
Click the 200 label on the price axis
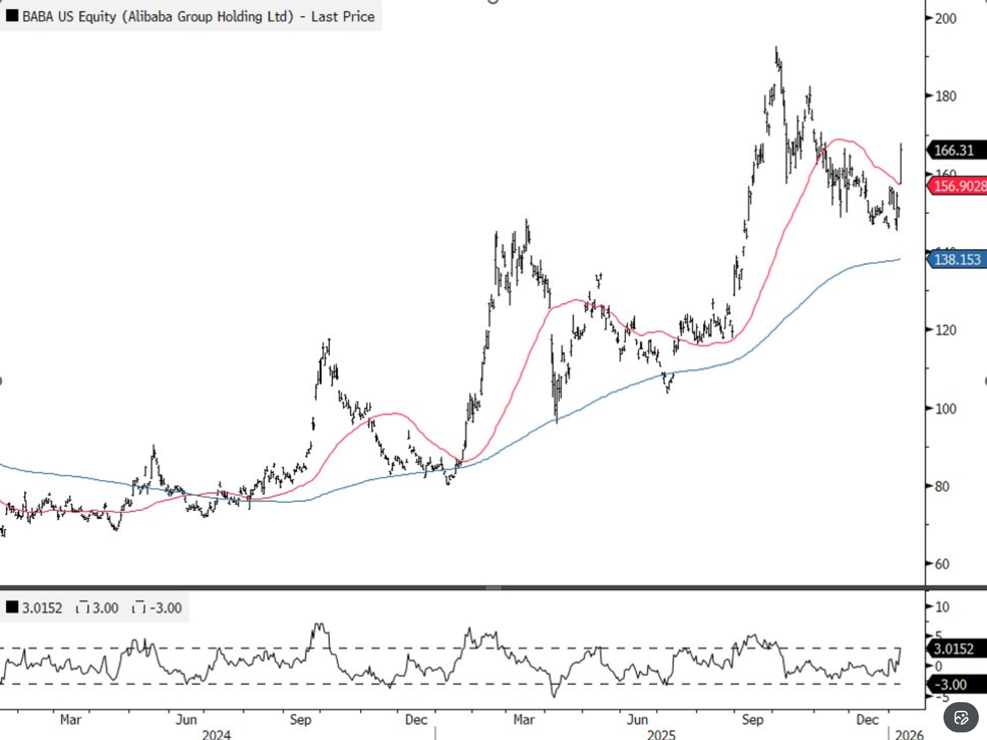coord(945,18)
